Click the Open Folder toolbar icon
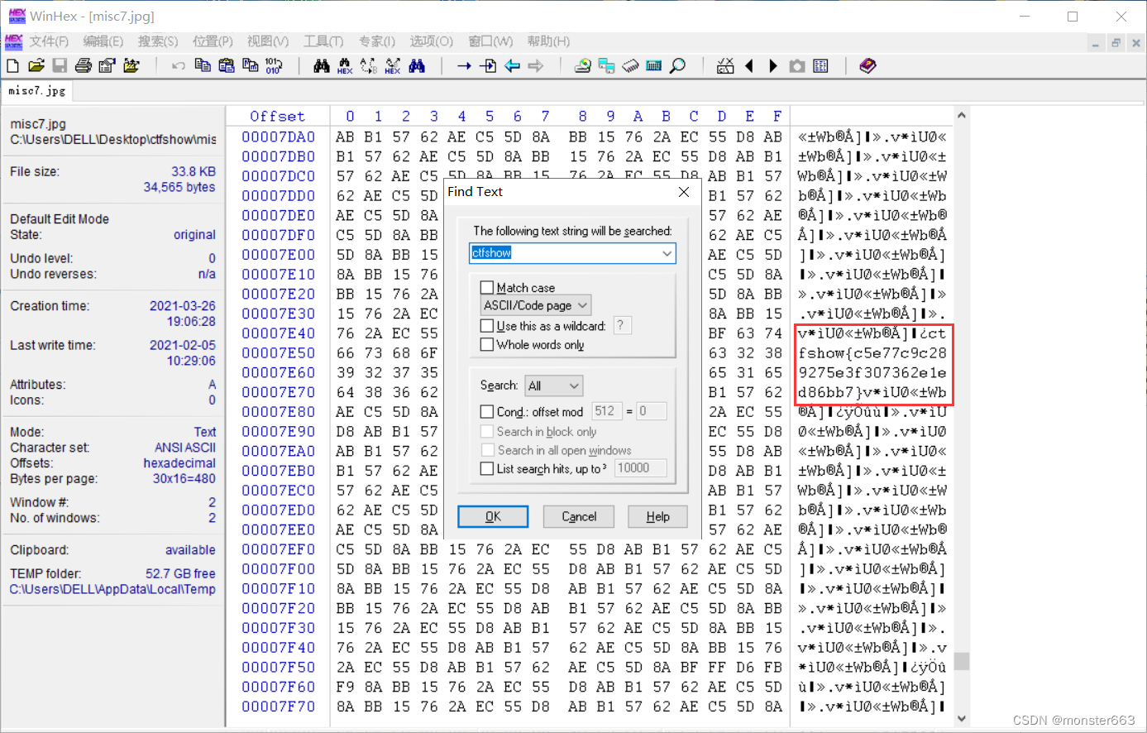1147x733 pixels. point(131,65)
